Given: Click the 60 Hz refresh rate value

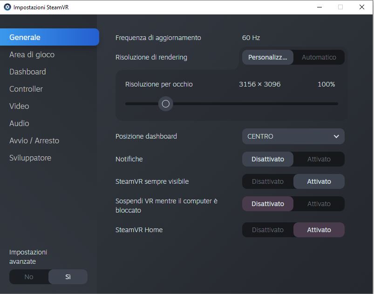Looking at the screenshot, I should click(x=251, y=38).
